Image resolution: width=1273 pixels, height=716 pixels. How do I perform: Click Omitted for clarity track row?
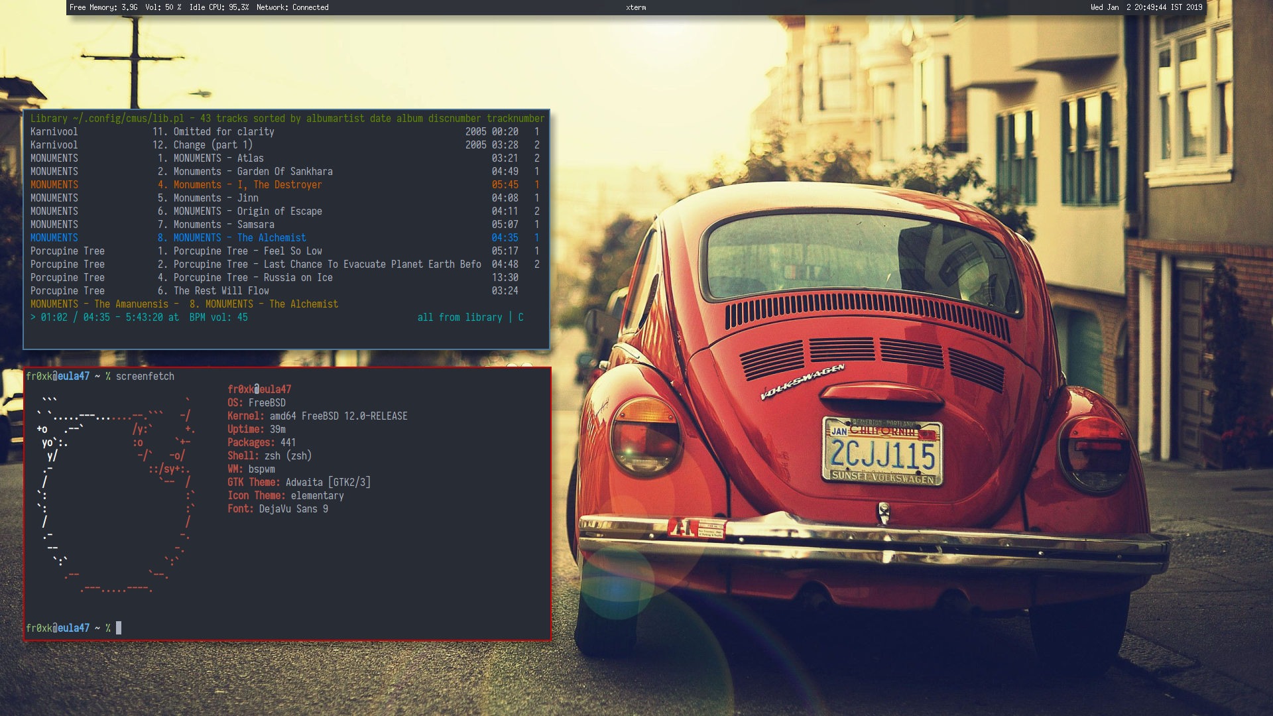[x=223, y=132]
